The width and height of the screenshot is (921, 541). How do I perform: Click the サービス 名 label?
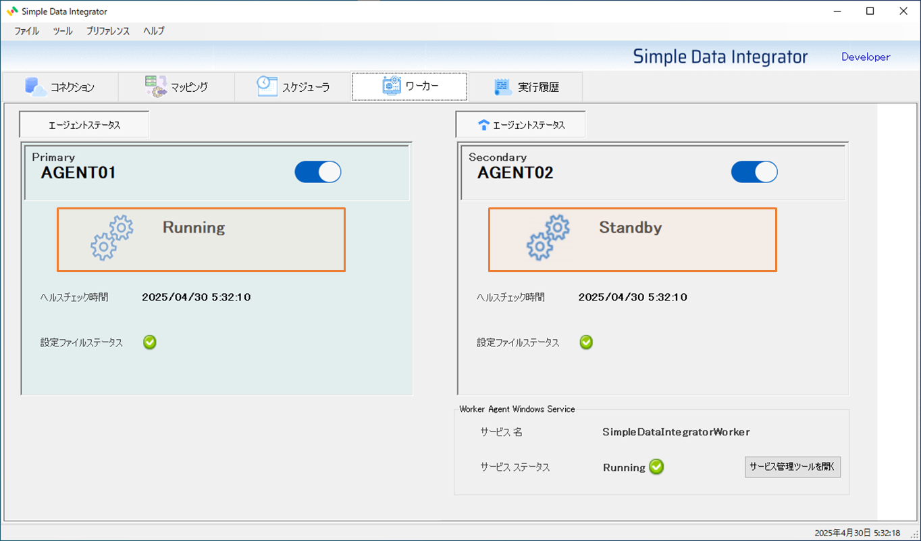tap(501, 432)
